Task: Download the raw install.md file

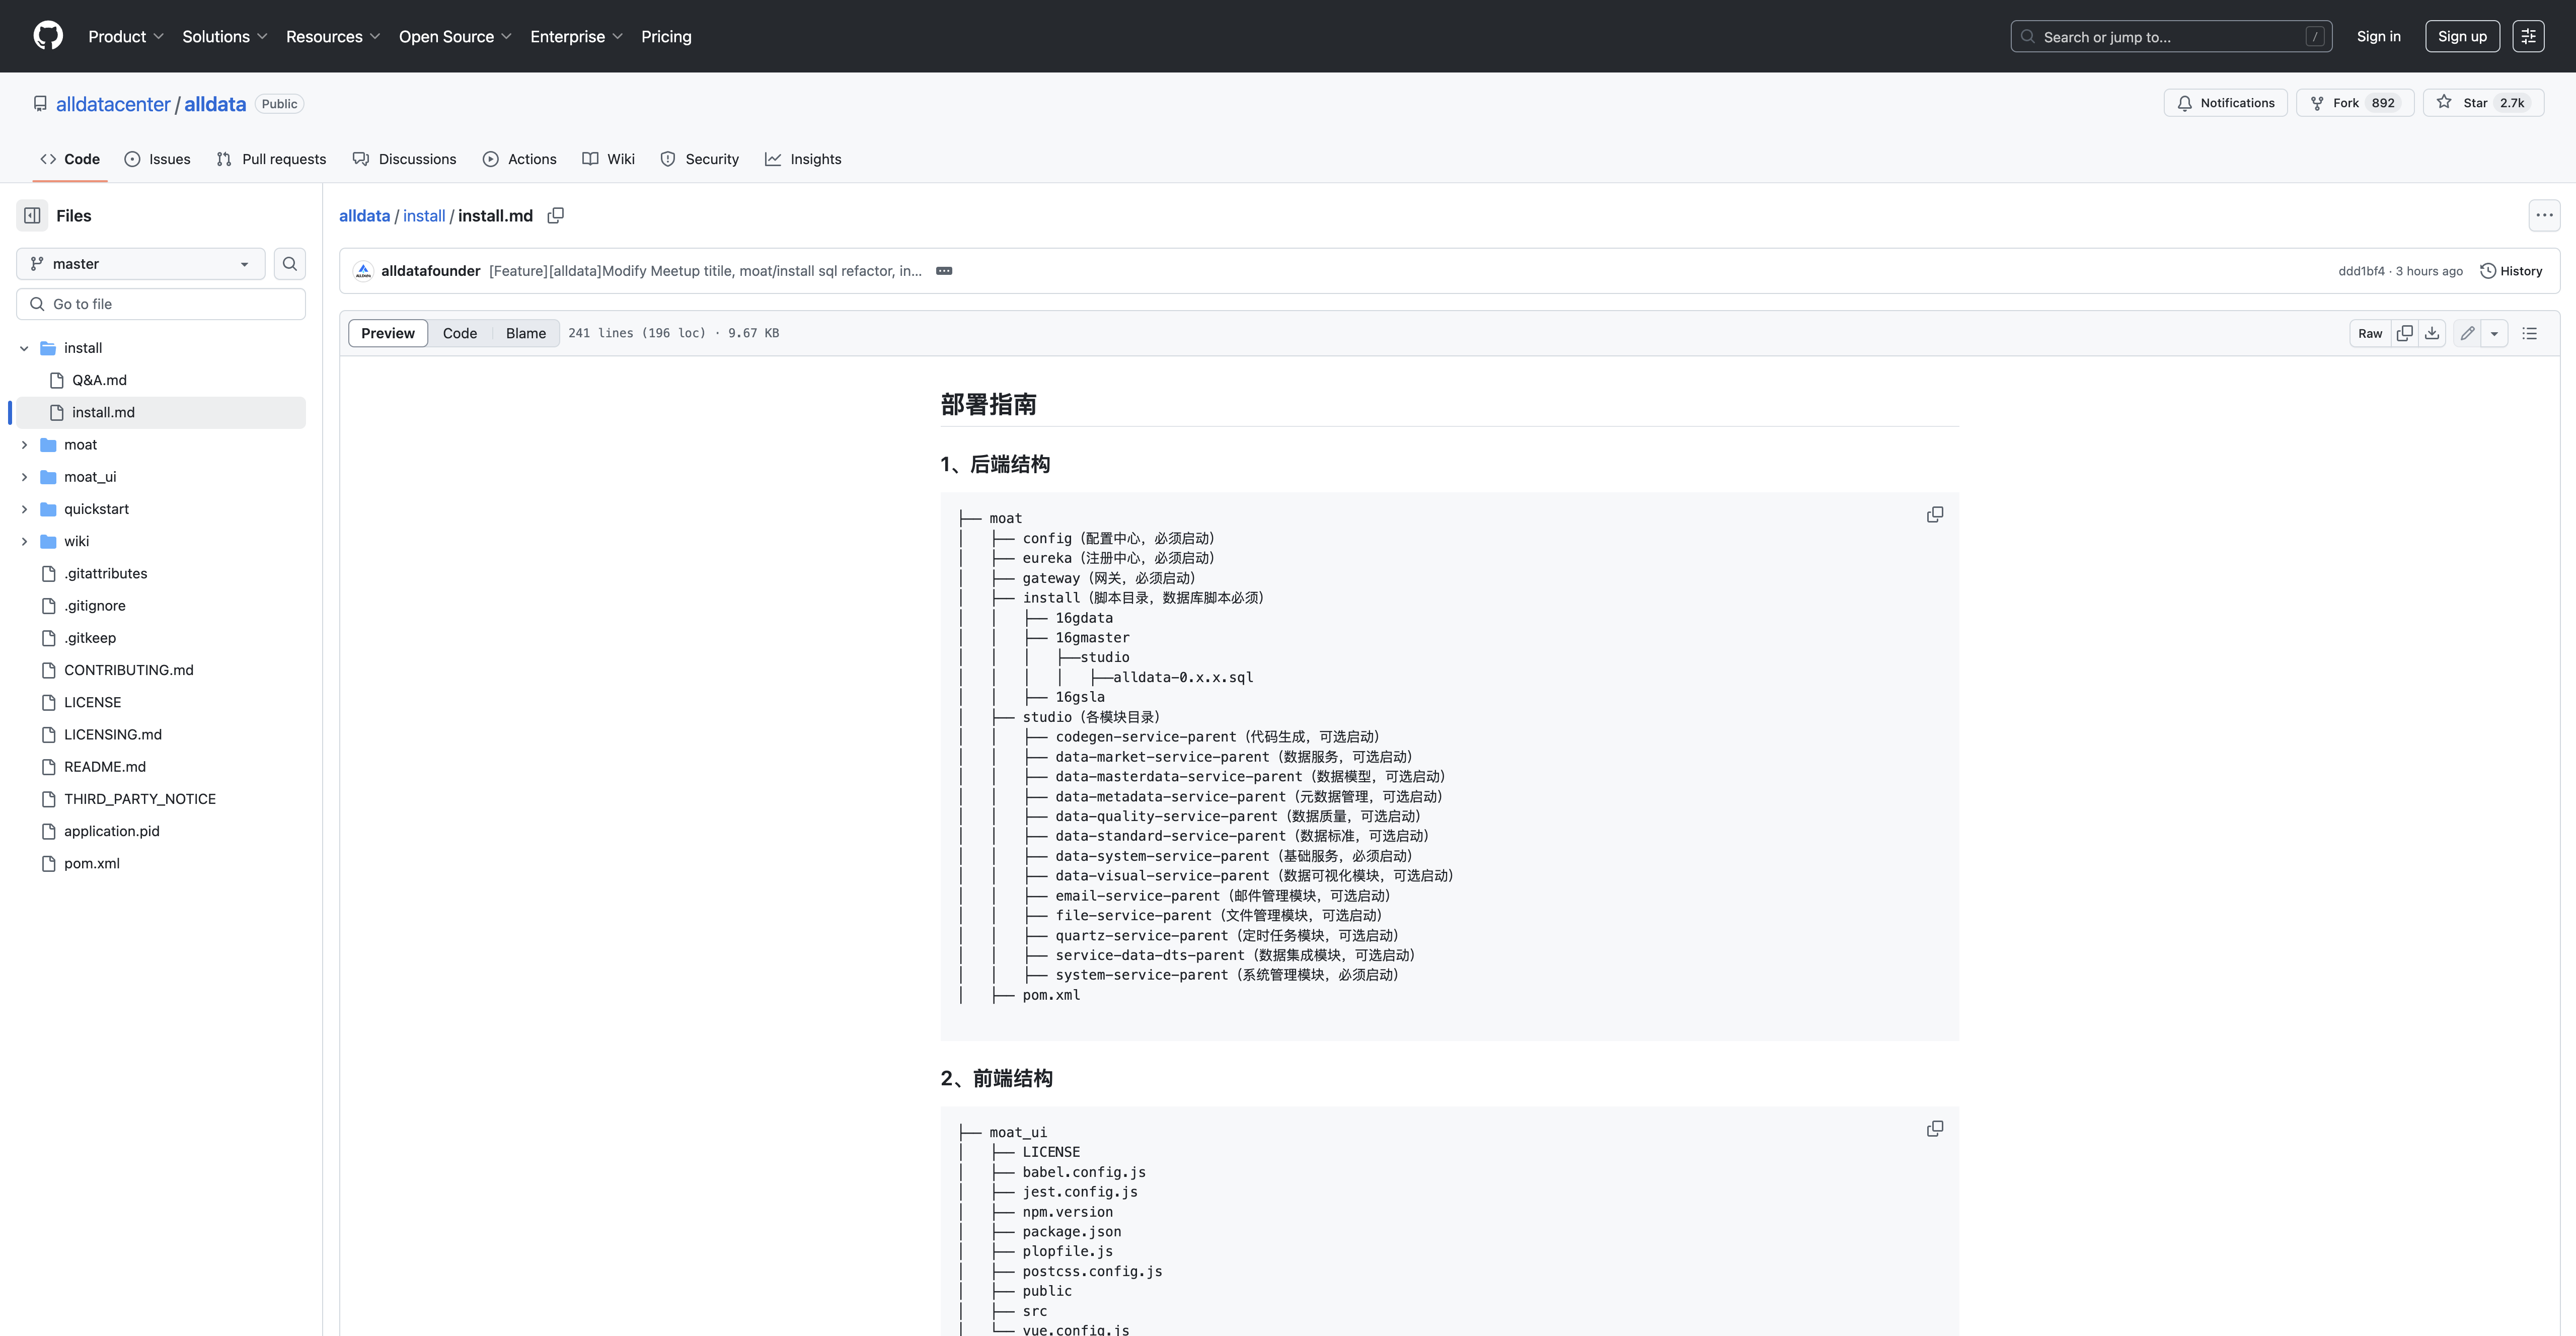Action: pyautogui.click(x=2432, y=333)
